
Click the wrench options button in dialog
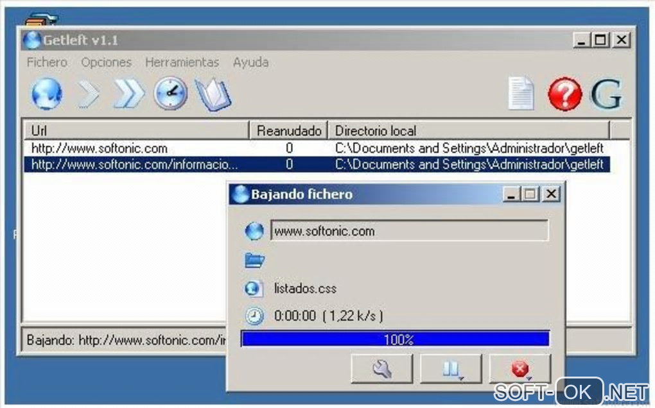pyautogui.click(x=382, y=369)
